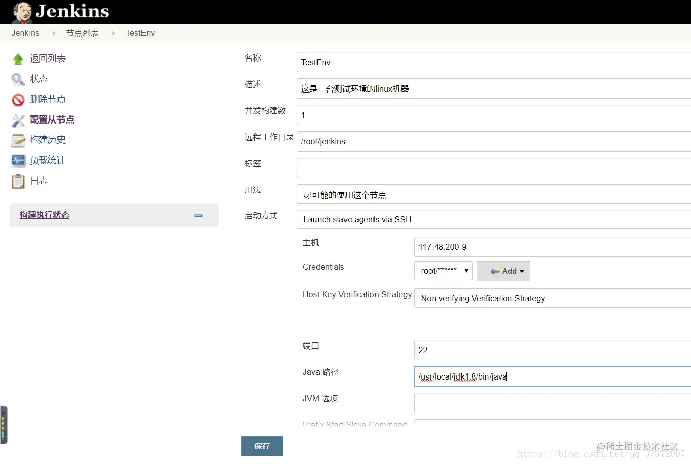Viewport: 691px width, 464px height.
Task: Open the 日志 log link
Action: (39, 181)
